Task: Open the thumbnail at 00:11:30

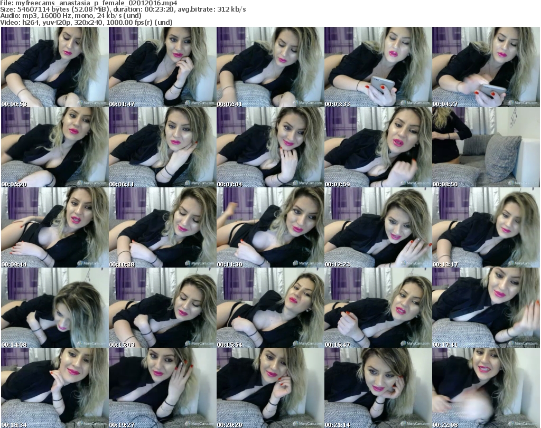Action: pos(270,227)
